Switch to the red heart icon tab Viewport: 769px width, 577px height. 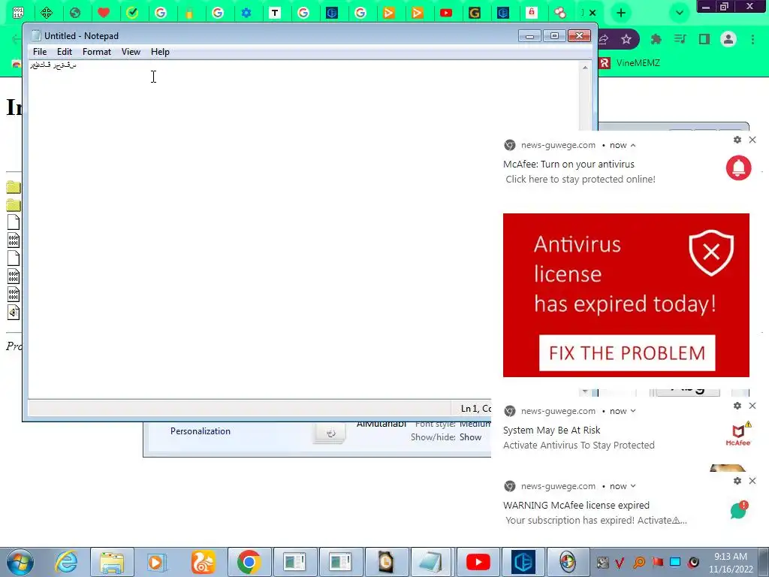tap(104, 13)
